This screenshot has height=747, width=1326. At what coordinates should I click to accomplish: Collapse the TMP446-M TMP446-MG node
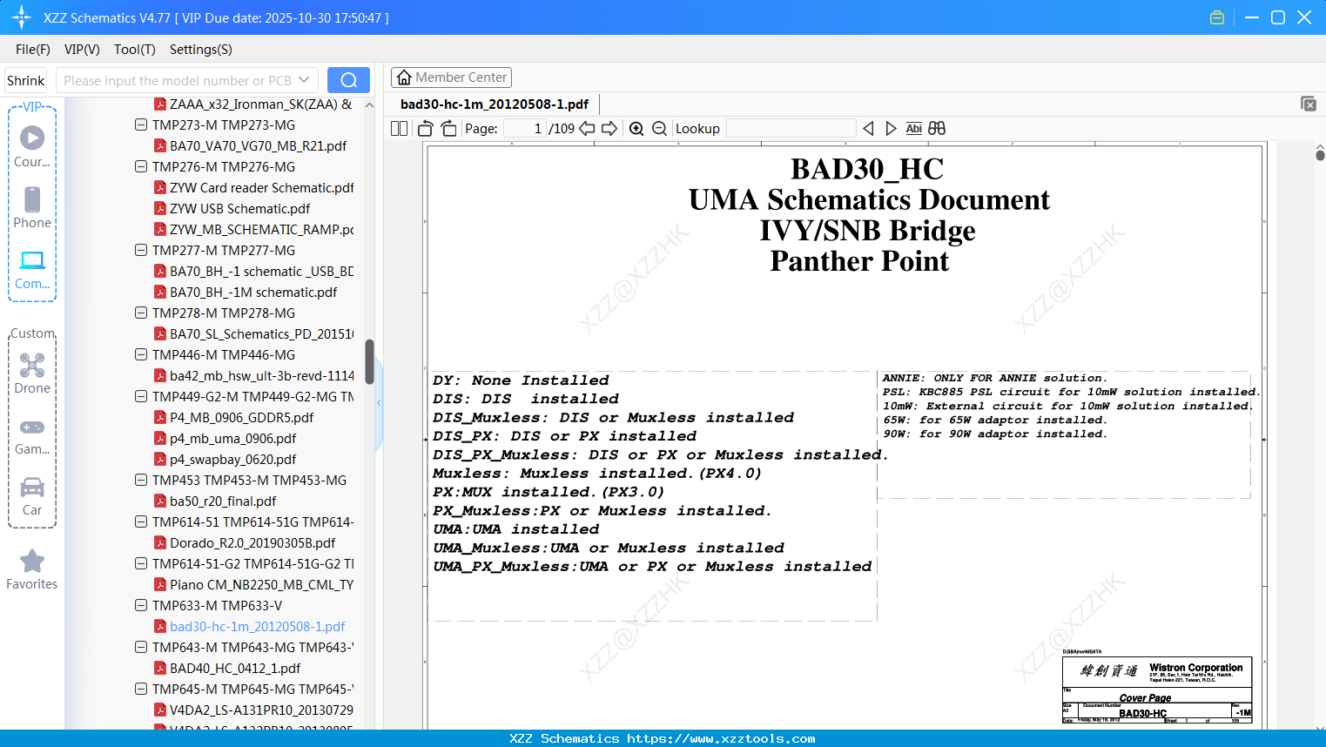(141, 355)
